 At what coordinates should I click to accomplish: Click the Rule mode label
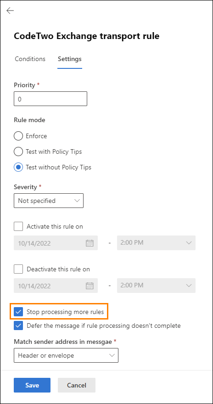click(29, 120)
